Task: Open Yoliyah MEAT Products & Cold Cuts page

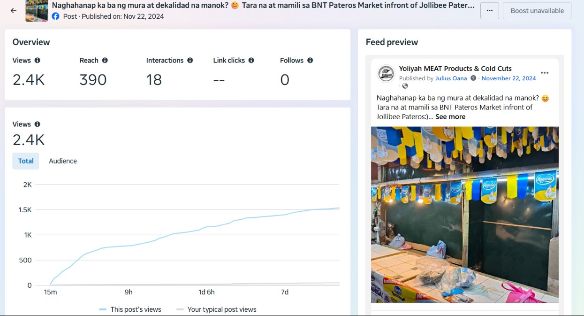Action: point(455,69)
